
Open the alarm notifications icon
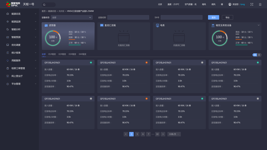click(260, 4)
